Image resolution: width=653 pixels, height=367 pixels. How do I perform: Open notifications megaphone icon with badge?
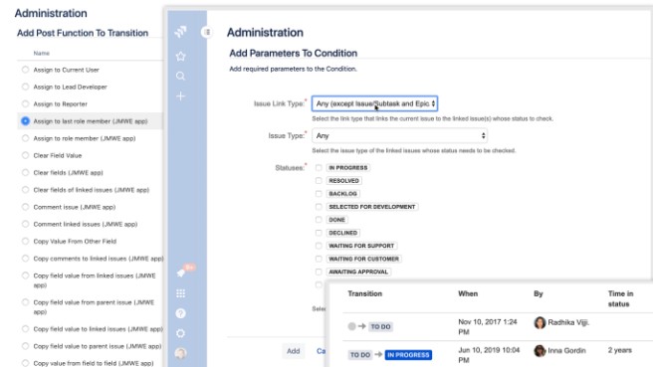(x=181, y=273)
